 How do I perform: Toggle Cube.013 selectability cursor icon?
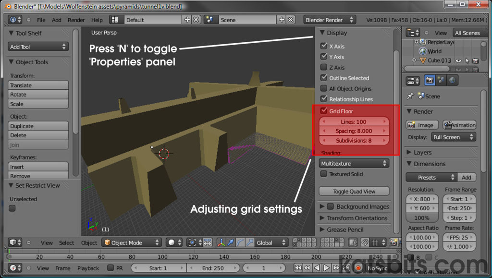point(467,61)
